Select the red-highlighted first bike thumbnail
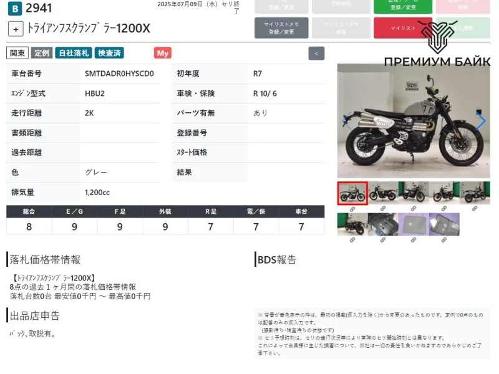 pos(352,193)
